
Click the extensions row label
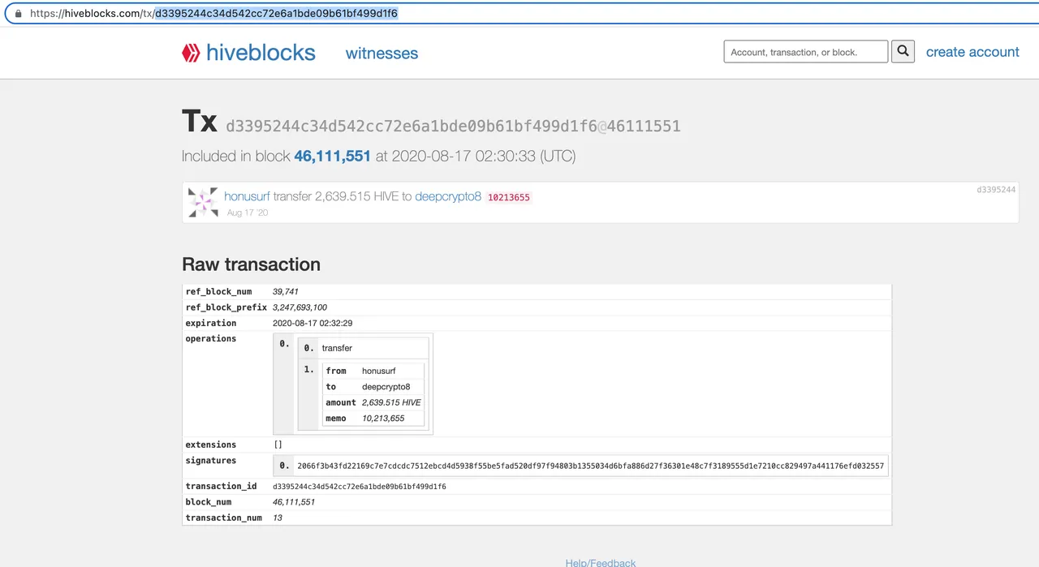click(211, 445)
